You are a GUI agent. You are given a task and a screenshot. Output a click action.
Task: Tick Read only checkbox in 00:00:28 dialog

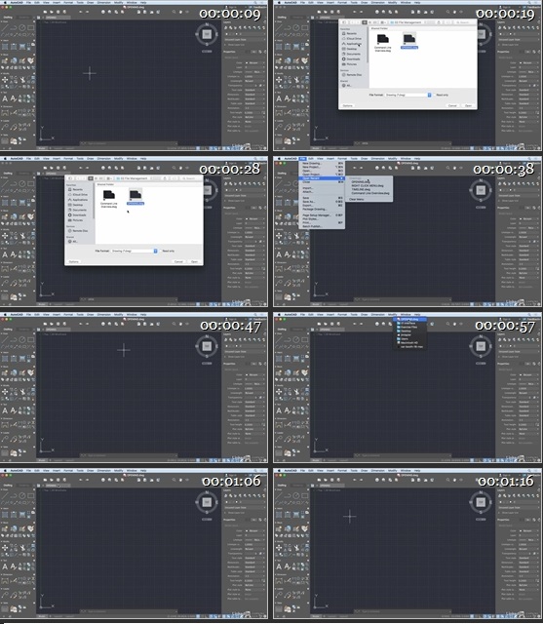161,251
